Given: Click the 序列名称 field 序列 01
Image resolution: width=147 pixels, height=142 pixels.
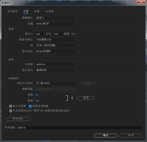Looking at the screenshot, I should click(x=80, y=128).
